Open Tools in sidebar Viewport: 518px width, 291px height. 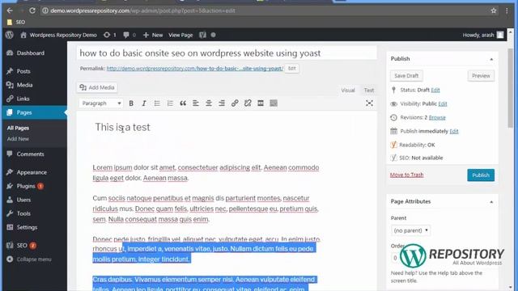coord(23,213)
